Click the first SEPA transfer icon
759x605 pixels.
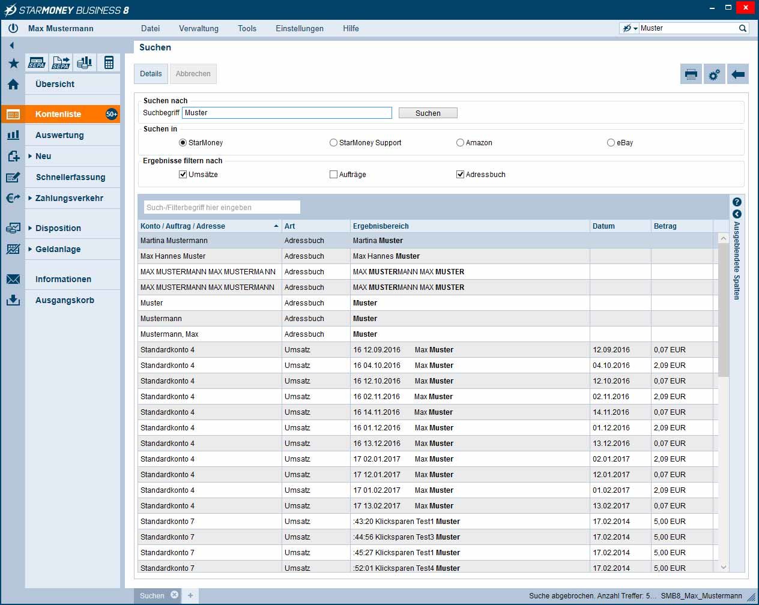37,62
